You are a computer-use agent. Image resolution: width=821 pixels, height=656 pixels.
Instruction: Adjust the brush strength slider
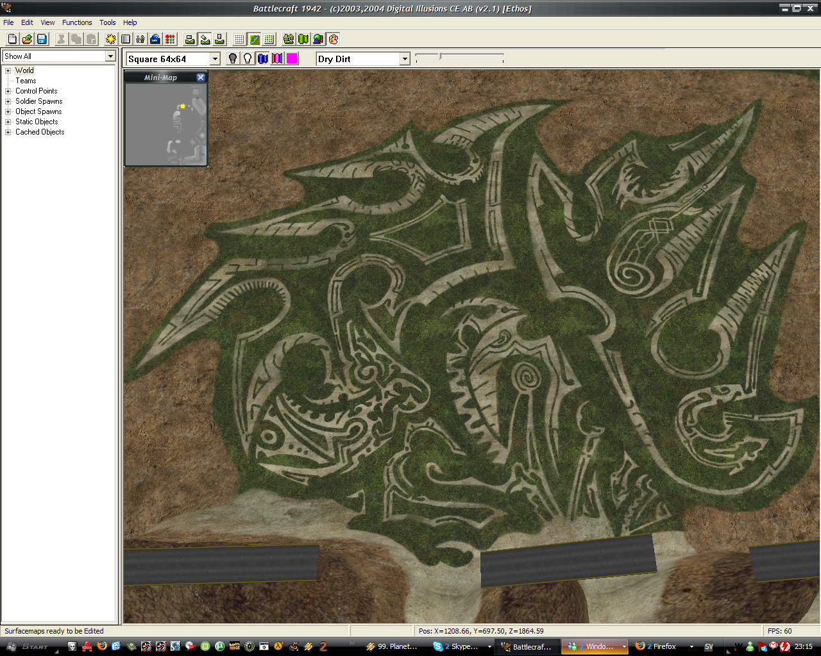[x=440, y=56]
